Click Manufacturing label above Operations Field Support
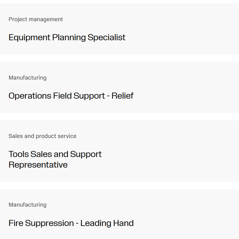This screenshot has width=239, height=239. click(27, 78)
